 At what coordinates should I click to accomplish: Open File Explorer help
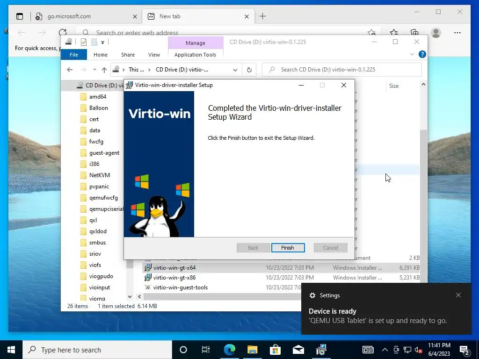point(422,54)
